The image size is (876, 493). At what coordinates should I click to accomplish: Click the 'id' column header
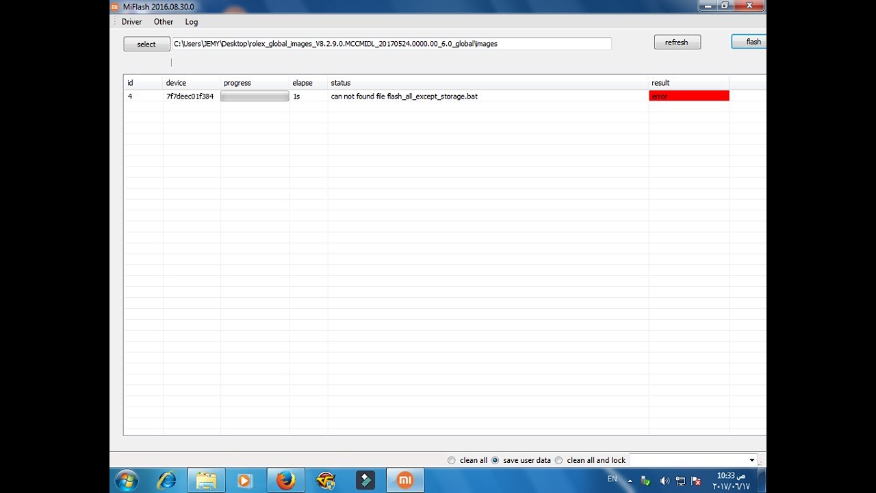click(144, 83)
